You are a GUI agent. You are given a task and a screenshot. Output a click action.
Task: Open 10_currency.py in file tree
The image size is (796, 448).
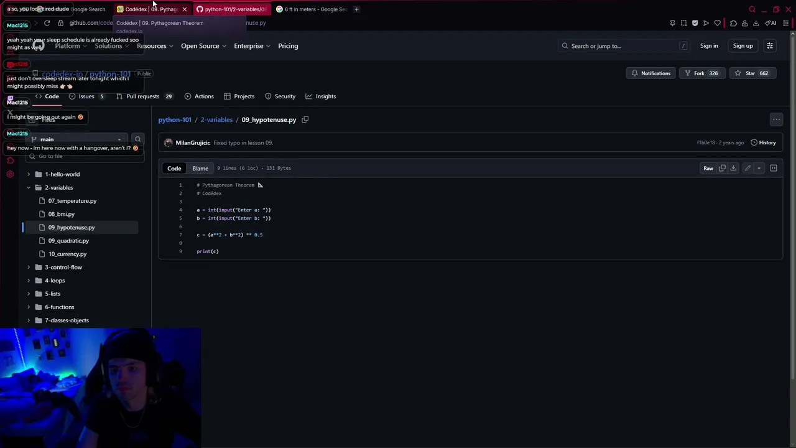[x=67, y=254]
